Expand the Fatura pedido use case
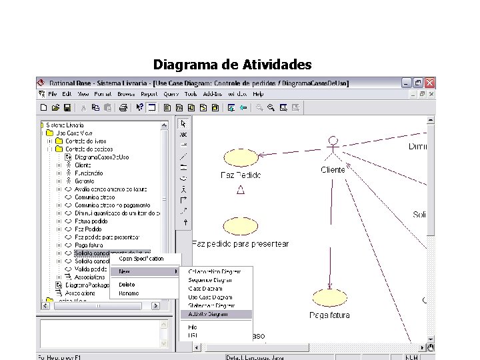480x360 pixels. point(59,221)
